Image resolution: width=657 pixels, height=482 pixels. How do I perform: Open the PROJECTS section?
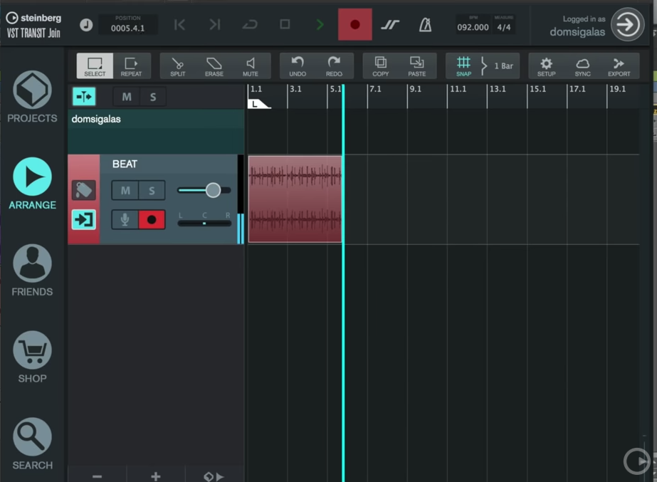[x=32, y=97]
